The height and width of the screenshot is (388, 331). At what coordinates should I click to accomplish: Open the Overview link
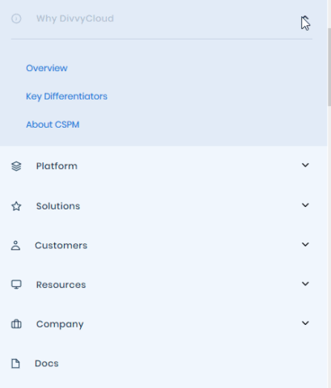(x=47, y=68)
